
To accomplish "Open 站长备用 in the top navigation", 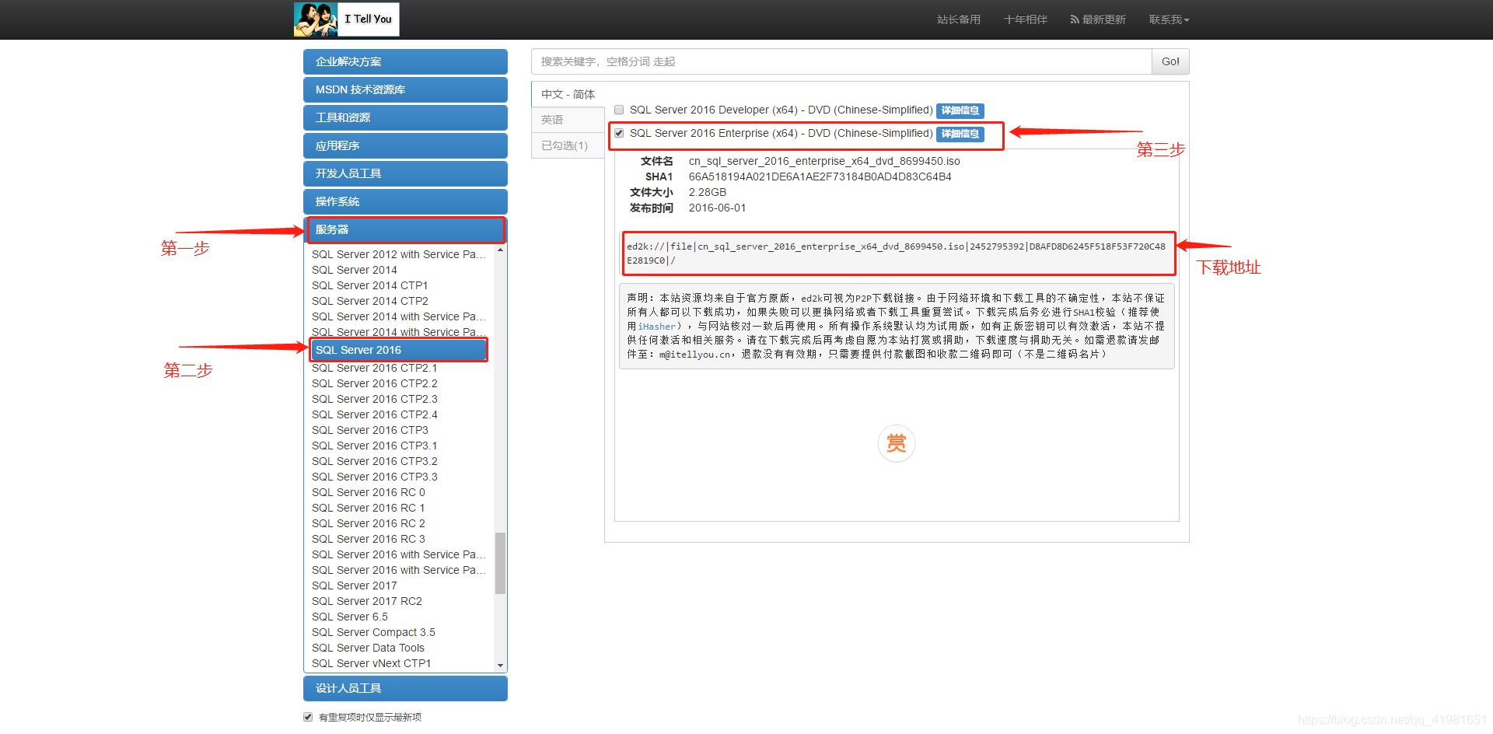I will point(958,19).
